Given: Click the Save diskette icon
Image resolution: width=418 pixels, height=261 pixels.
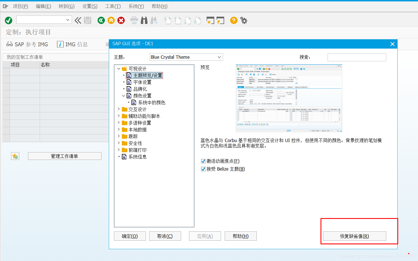Looking at the screenshot, I should coord(88,20).
